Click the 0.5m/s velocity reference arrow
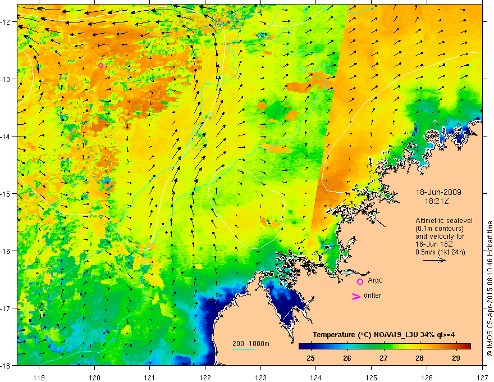494x382 pixels. (434, 260)
